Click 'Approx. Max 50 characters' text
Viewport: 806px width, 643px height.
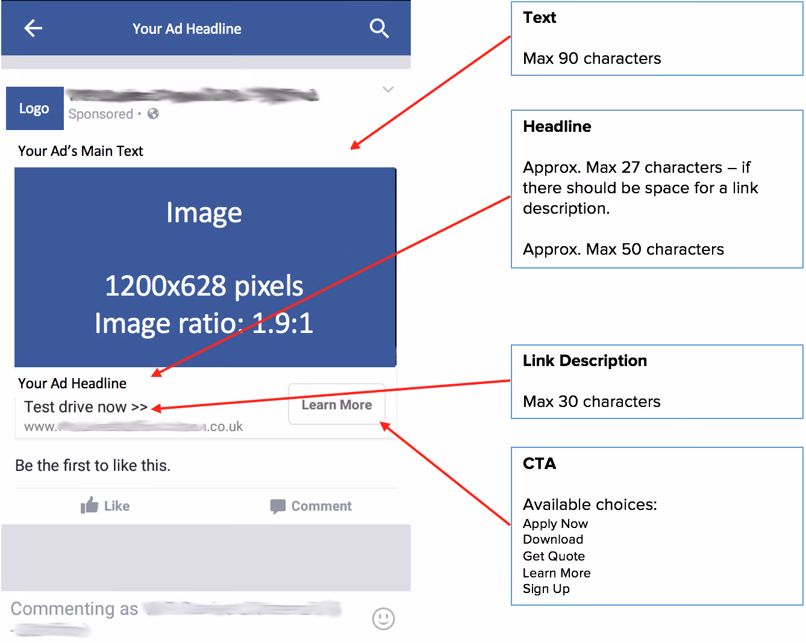(623, 249)
